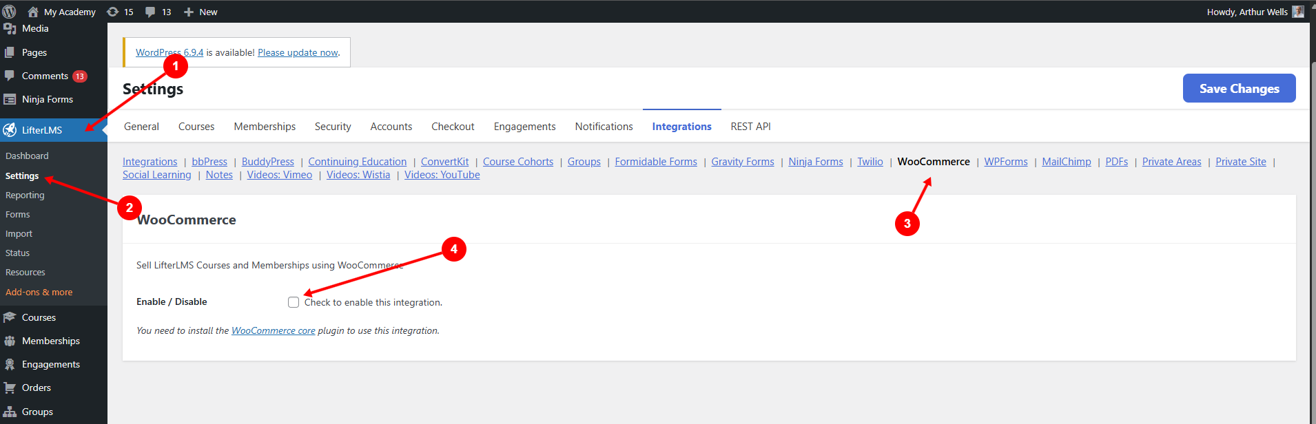Enable the WooCommerce integration checkbox
Image resolution: width=1316 pixels, height=424 pixels.
click(x=294, y=302)
